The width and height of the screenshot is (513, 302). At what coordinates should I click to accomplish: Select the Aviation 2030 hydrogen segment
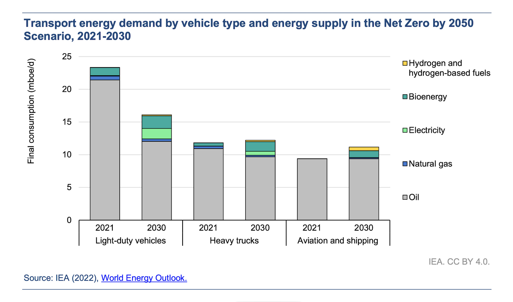coord(364,149)
